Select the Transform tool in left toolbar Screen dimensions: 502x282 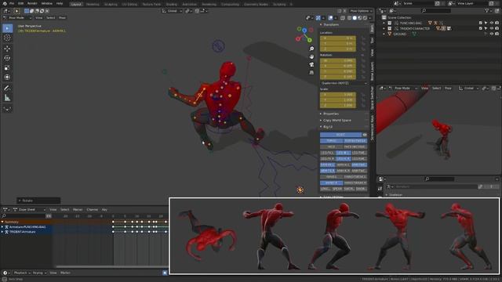pyautogui.click(x=7, y=78)
